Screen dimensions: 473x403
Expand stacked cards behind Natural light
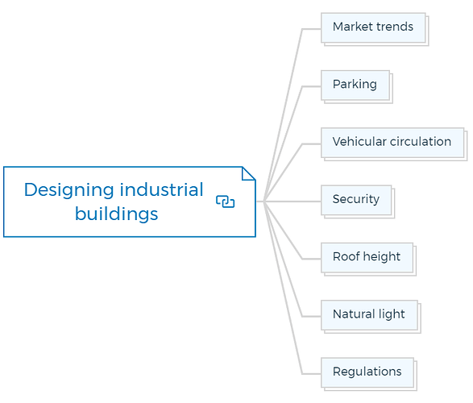click(x=419, y=331)
